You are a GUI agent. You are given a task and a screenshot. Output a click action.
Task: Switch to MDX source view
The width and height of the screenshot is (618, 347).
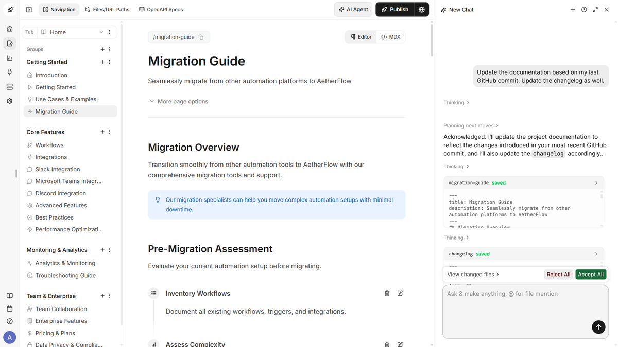[x=390, y=36]
